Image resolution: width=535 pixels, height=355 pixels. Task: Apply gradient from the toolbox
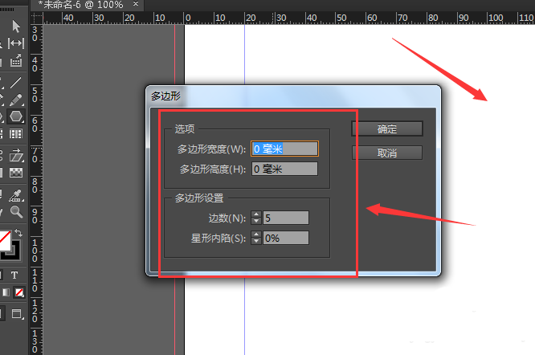coord(6,292)
